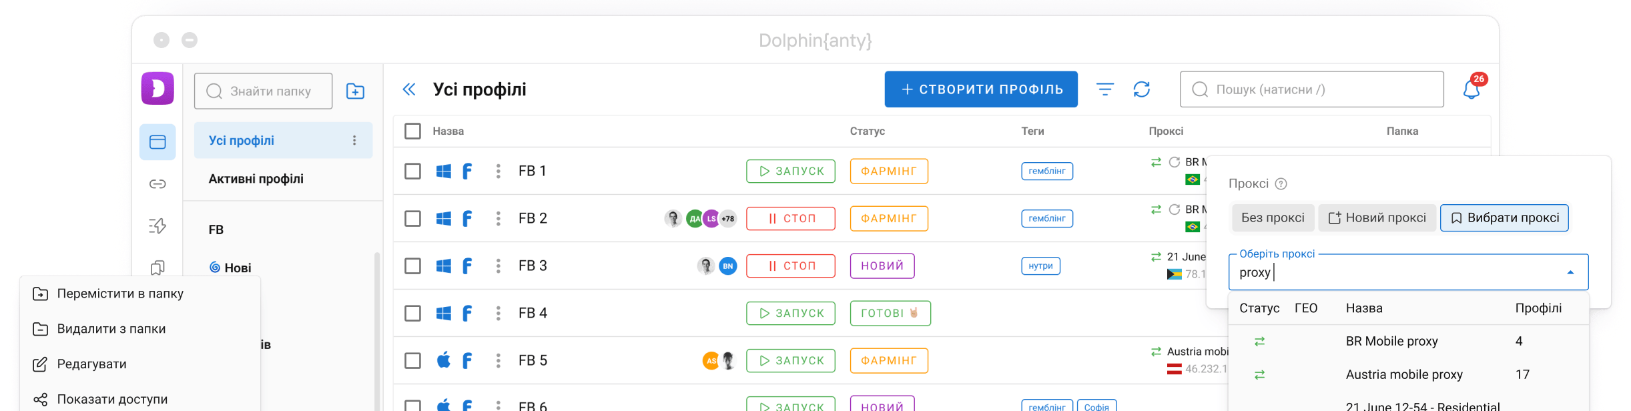The image size is (1631, 411).
Task: Open the ФАРМІНГ status dropdown of FB 5
Action: [x=889, y=360]
